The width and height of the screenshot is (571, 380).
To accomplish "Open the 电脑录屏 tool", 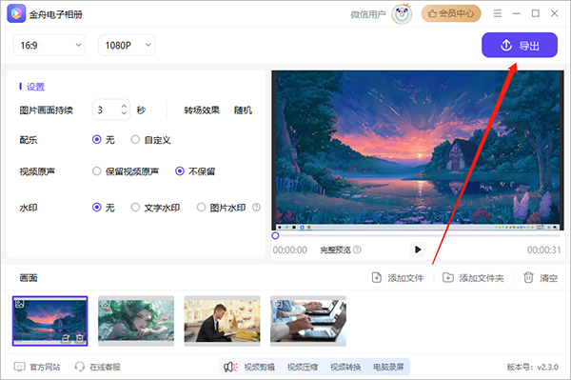I will coord(388,367).
